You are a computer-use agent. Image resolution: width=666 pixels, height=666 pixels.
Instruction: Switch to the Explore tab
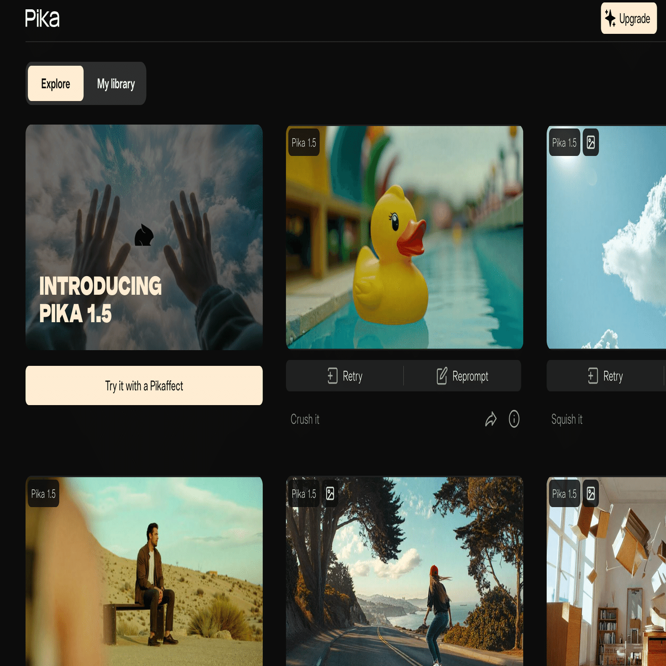coord(55,83)
